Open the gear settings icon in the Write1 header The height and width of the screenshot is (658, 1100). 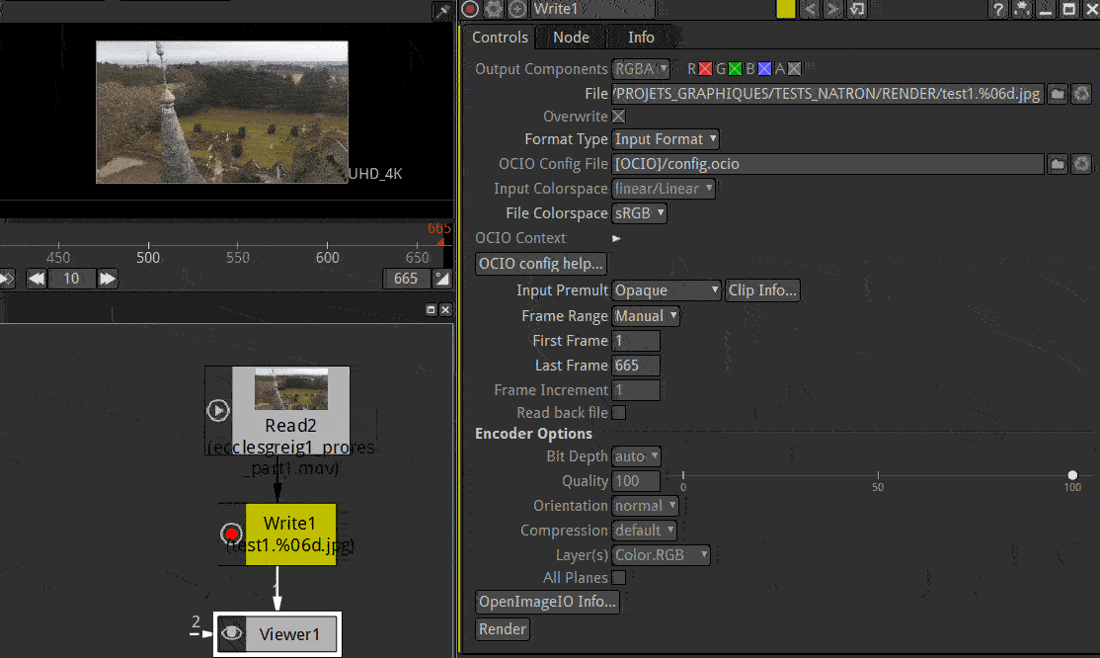click(x=494, y=9)
